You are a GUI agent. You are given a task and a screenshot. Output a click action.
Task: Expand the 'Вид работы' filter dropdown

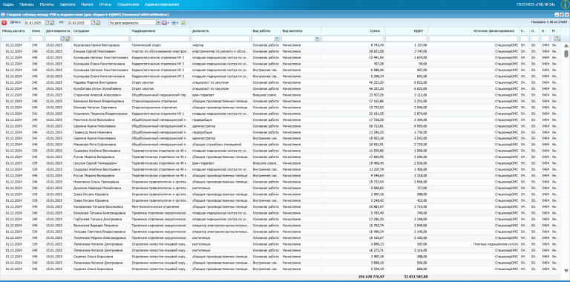click(277, 38)
